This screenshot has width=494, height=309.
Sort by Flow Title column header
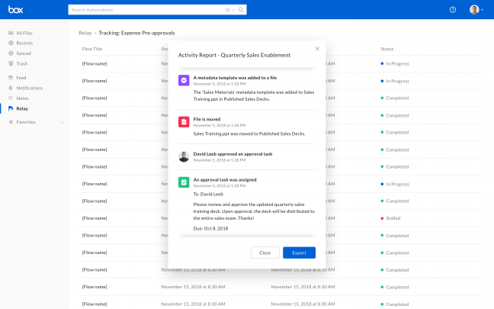point(92,49)
